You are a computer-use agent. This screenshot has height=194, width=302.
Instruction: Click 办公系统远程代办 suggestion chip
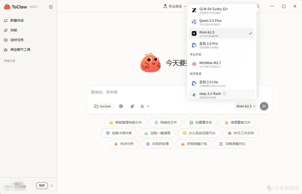[x=199, y=133]
